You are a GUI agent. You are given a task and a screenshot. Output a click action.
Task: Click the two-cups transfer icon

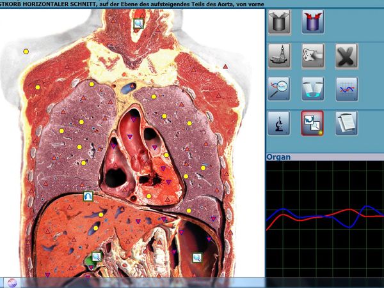[313, 89]
